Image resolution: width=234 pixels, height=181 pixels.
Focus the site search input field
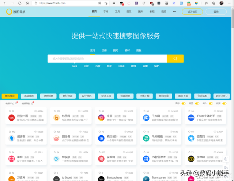click(107, 59)
